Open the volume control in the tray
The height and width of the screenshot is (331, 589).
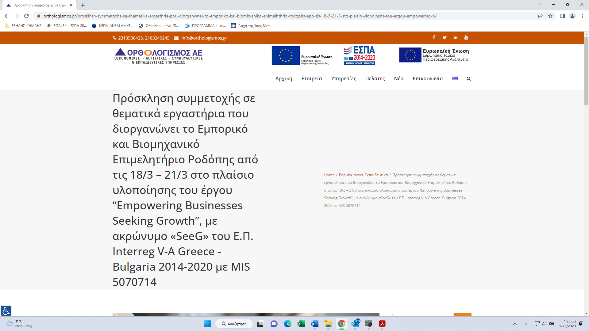pos(544,324)
